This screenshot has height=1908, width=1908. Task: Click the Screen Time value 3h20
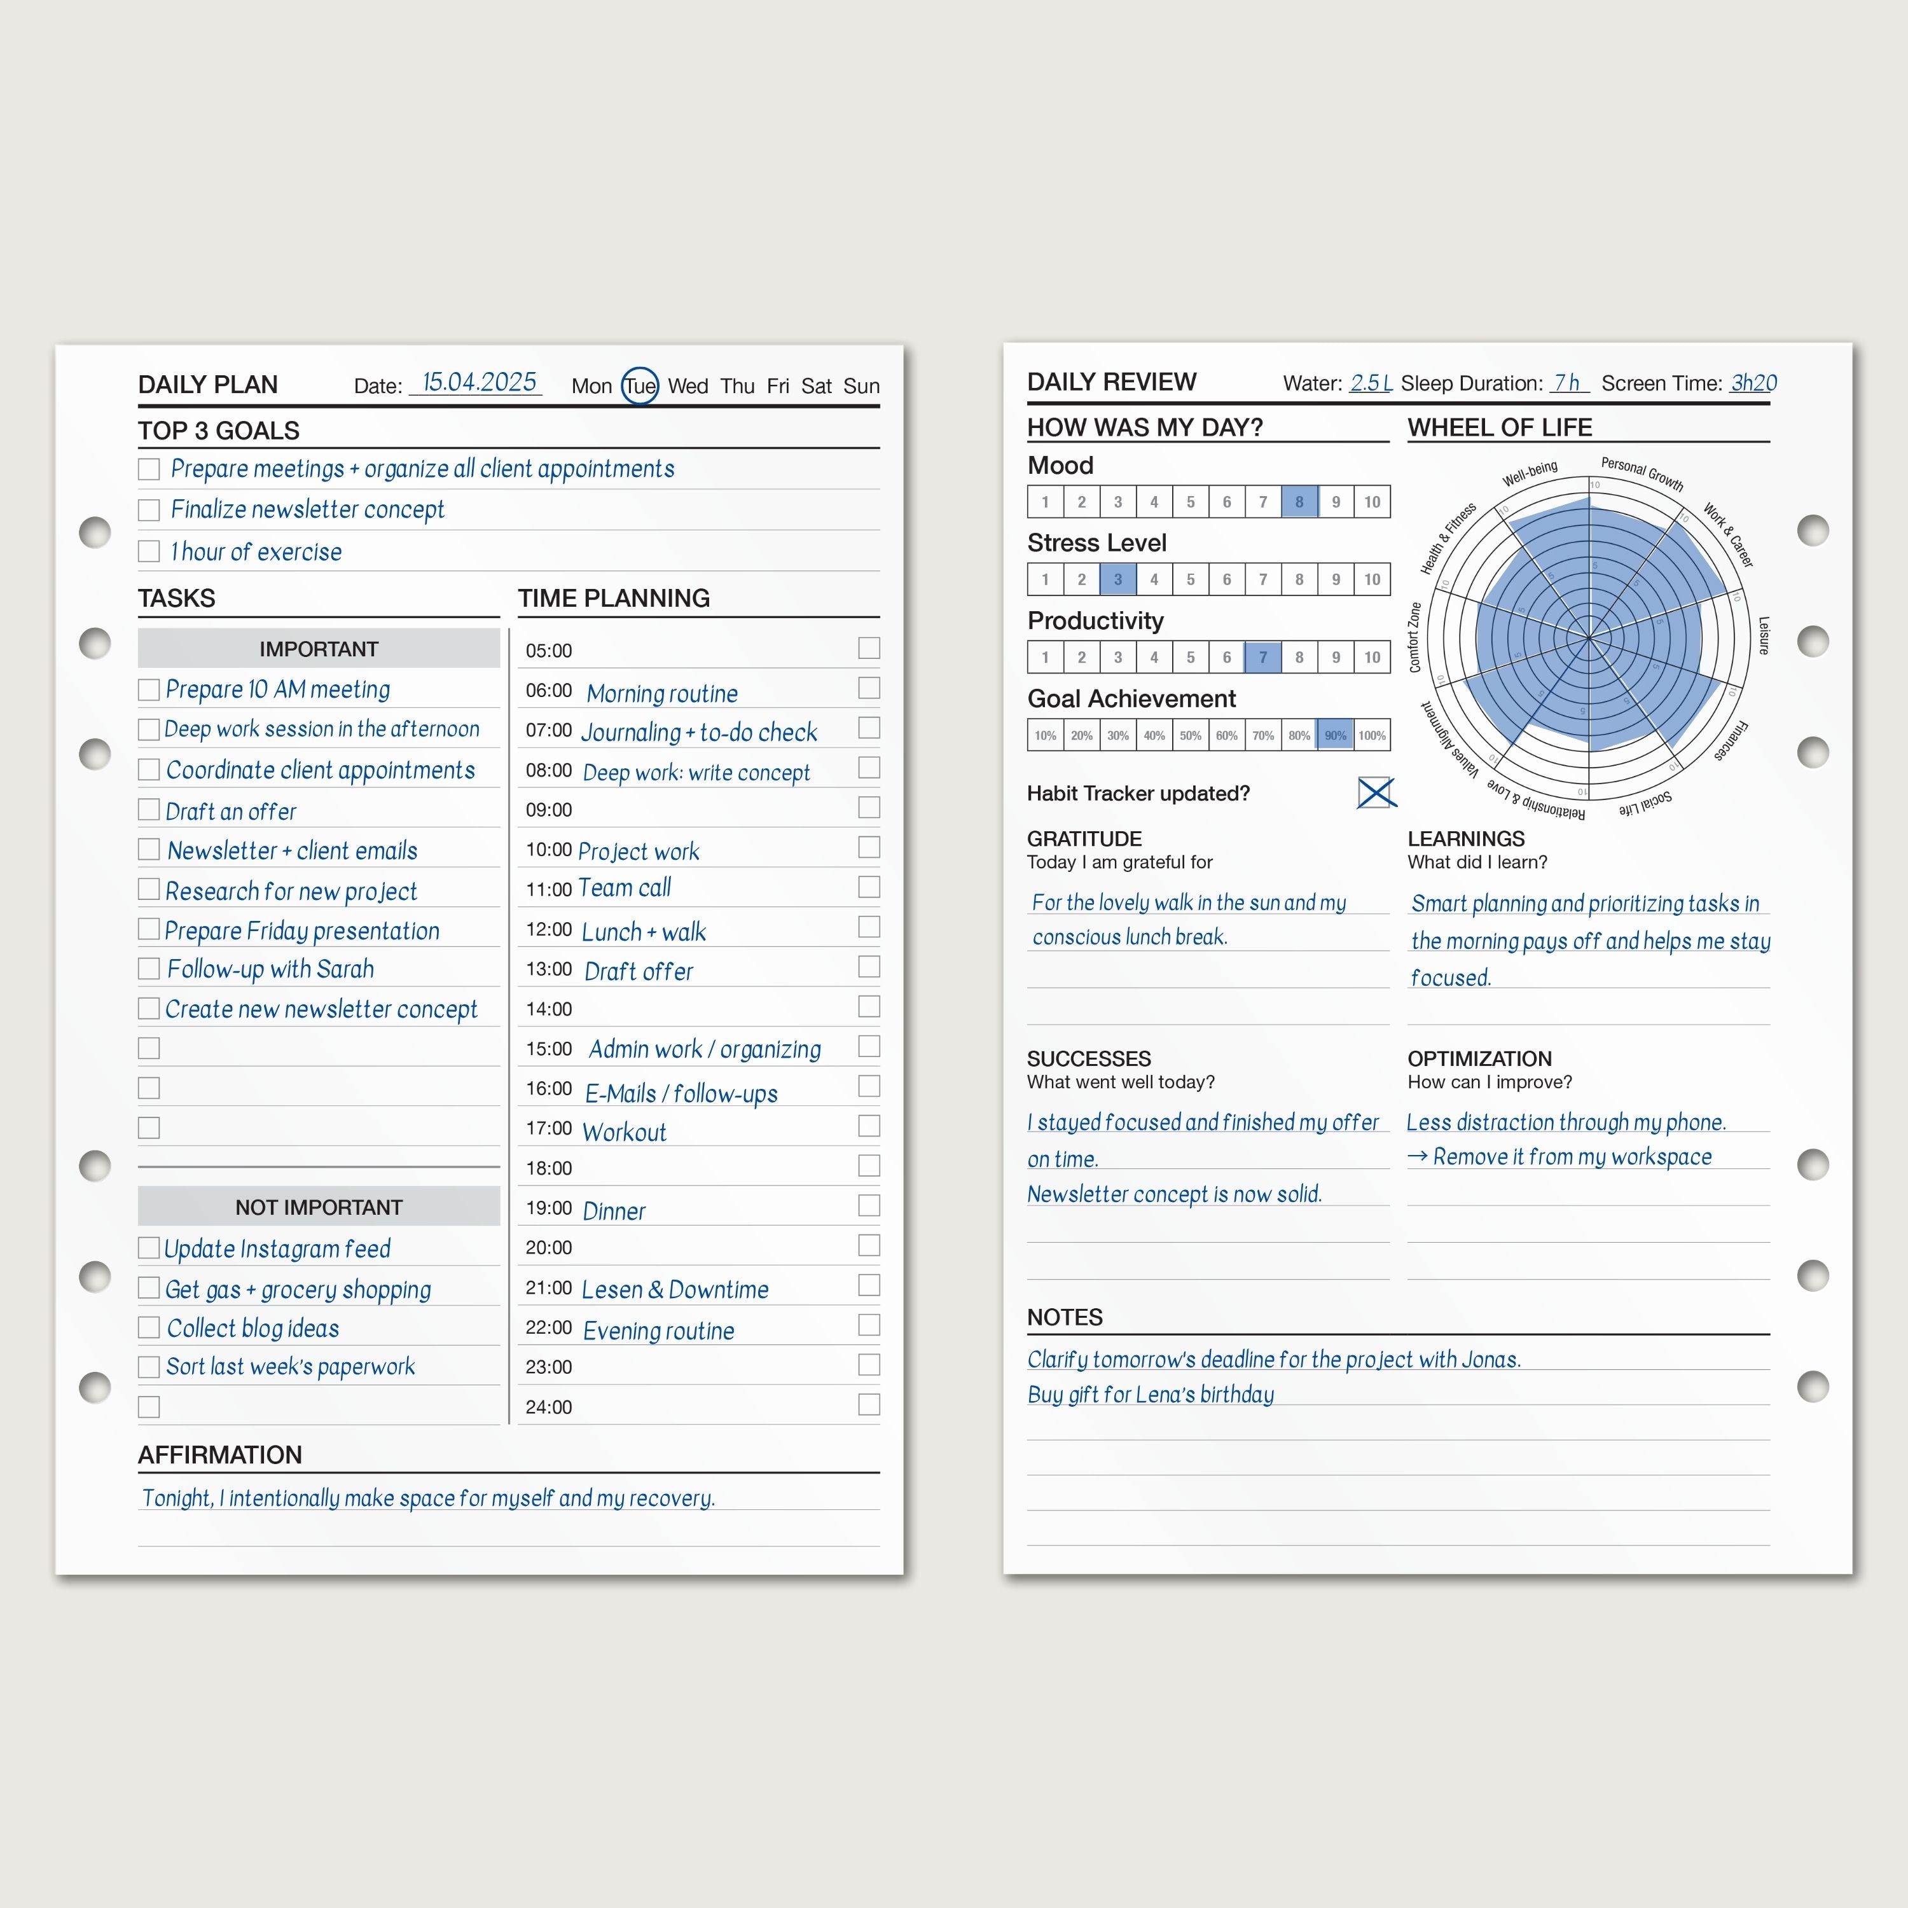pyautogui.click(x=1753, y=383)
